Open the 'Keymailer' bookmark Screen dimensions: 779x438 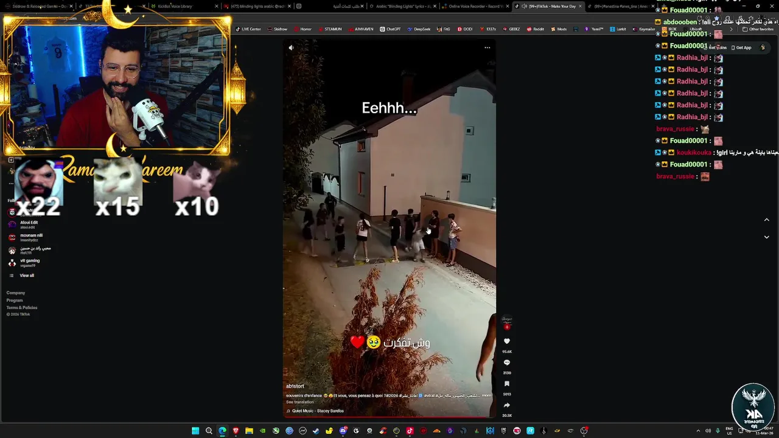644,29
